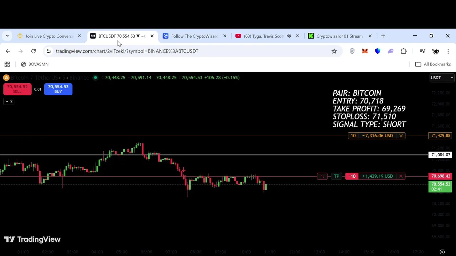
Task: Switch to Join Live Crypto Conversations tab
Action: tap(49, 36)
